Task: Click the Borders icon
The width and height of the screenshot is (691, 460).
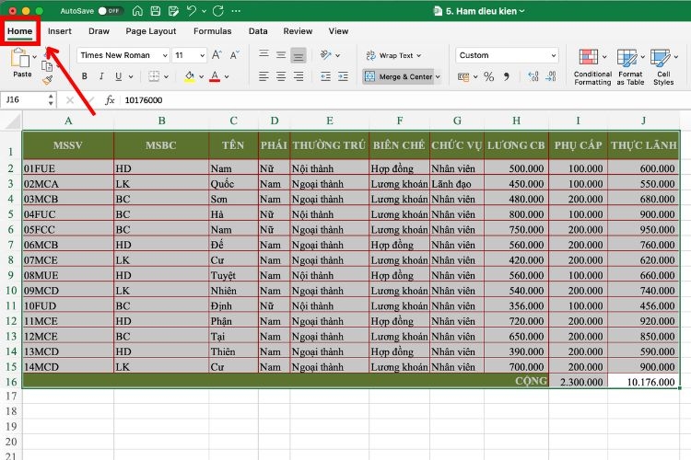Action: 154,76
